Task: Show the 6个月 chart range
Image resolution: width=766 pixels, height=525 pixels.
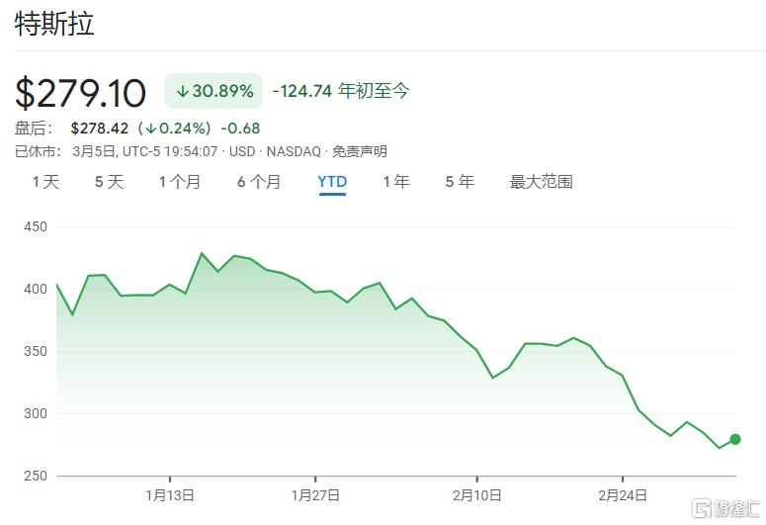Action: (259, 182)
